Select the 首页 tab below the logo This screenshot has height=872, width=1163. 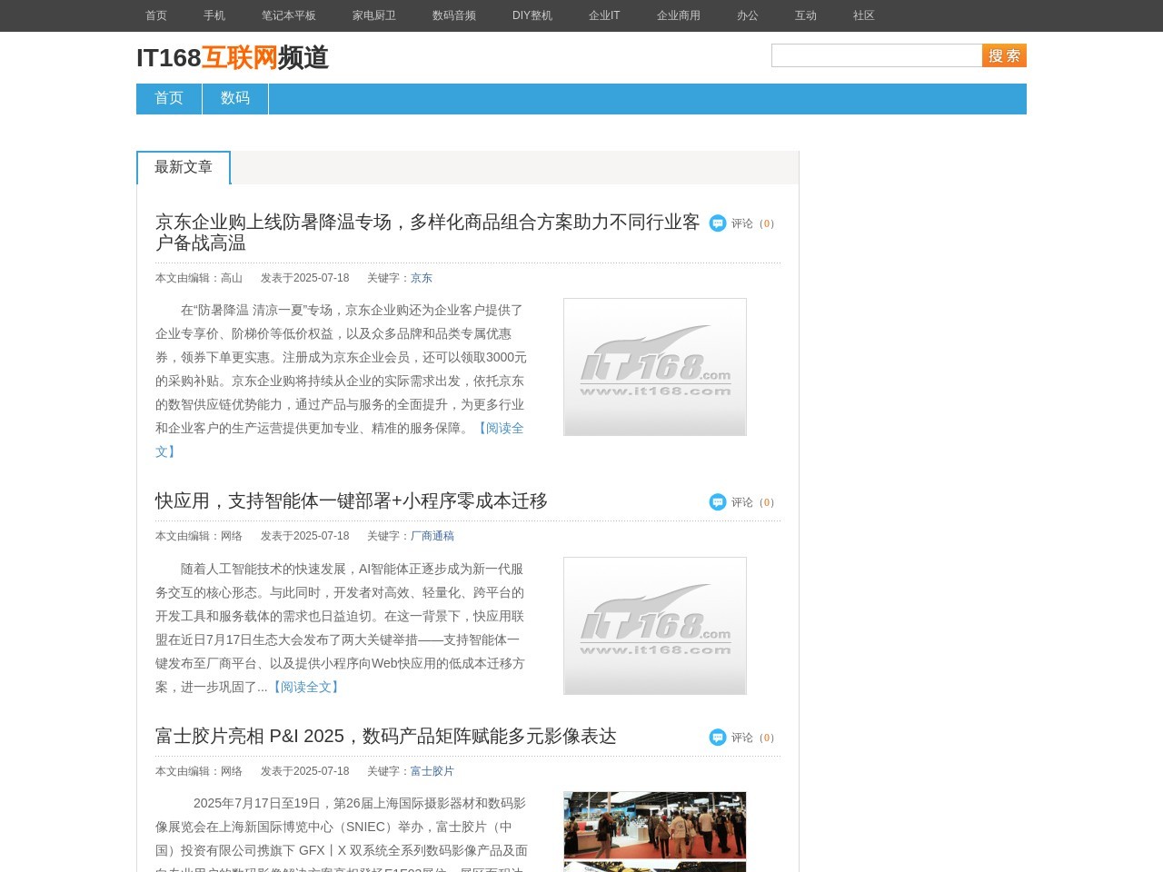coord(168,98)
